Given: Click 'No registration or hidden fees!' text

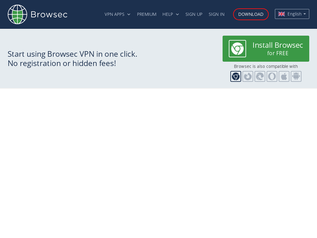Looking at the screenshot, I should pos(62,63).
